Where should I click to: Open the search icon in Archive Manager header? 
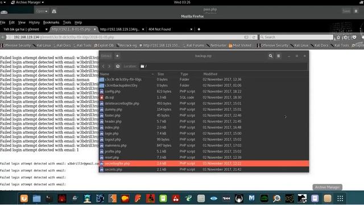pyautogui.click(x=271, y=56)
